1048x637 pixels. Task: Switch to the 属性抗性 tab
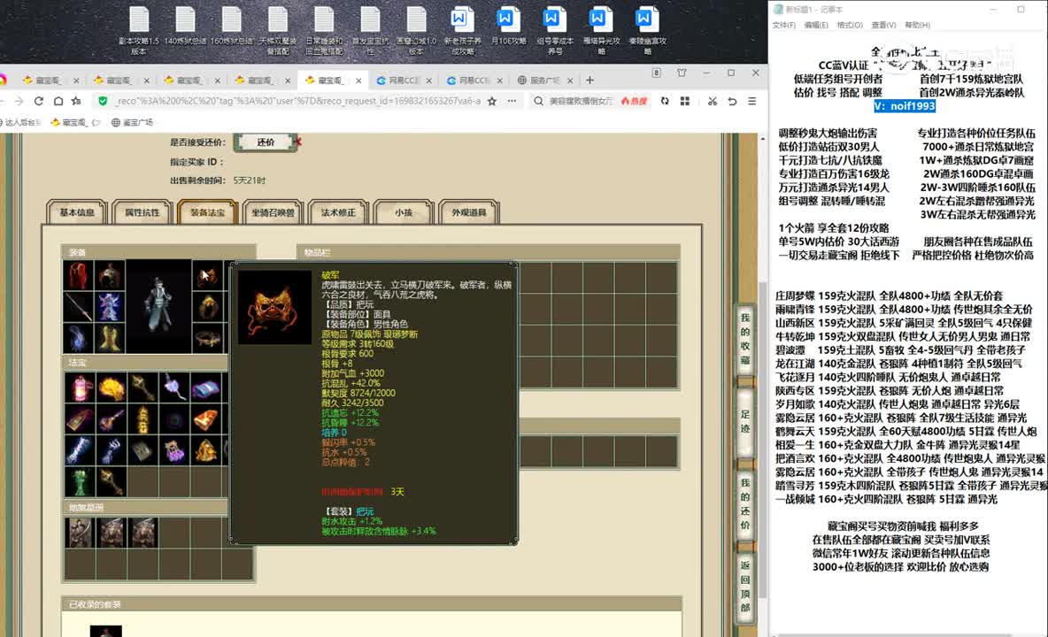click(143, 212)
